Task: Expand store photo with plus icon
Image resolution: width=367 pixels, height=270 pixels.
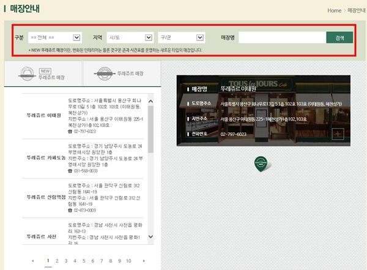Action: coord(338,134)
